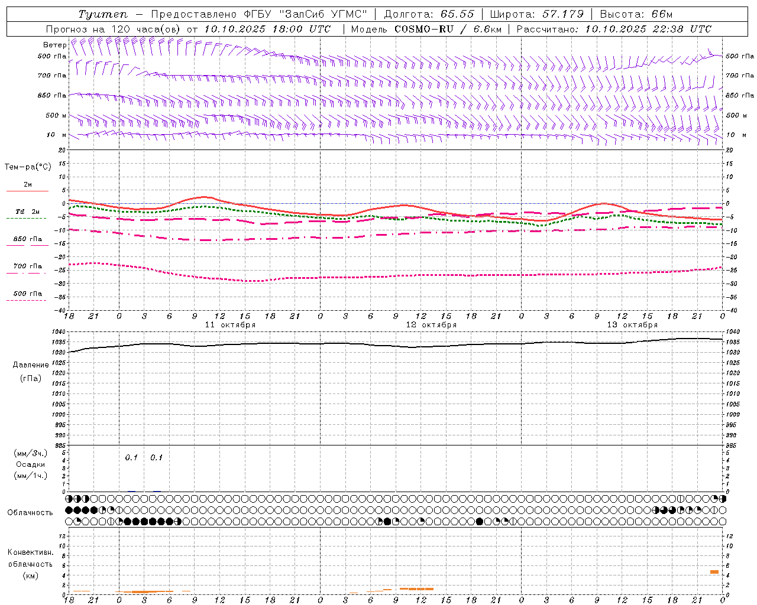Click the second "0.1" precipitation value
This screenshot has width=757, height=605.
(x=156, y=458)
